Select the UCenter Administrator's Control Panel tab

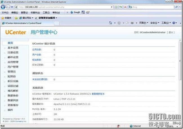28,23
